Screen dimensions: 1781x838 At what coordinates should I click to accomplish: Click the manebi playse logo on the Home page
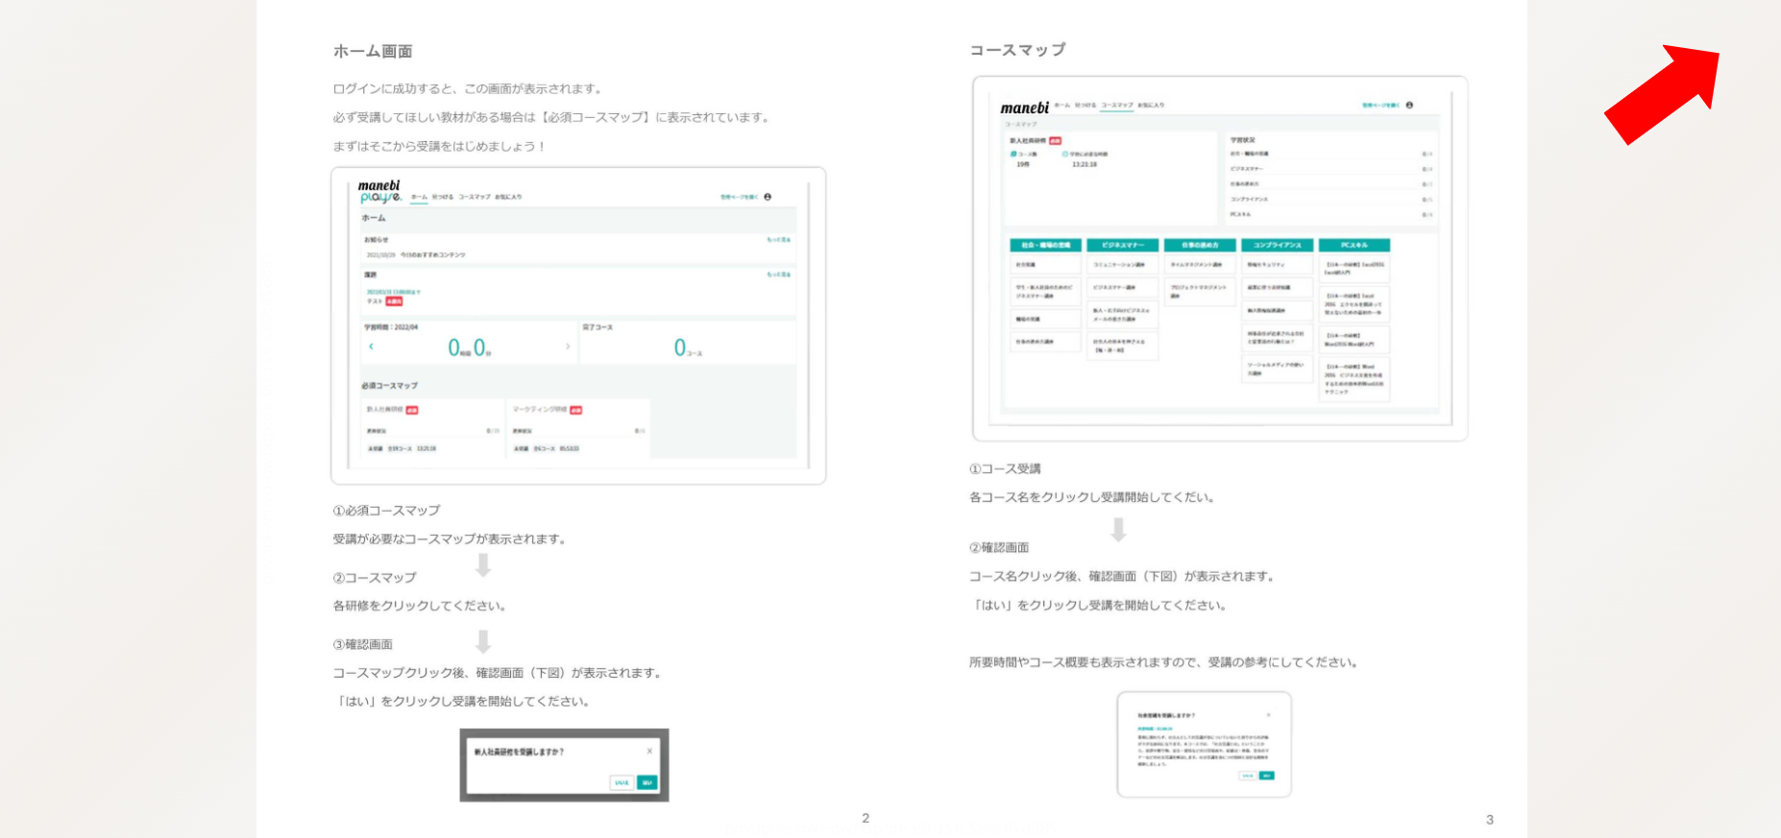[380, 191]
